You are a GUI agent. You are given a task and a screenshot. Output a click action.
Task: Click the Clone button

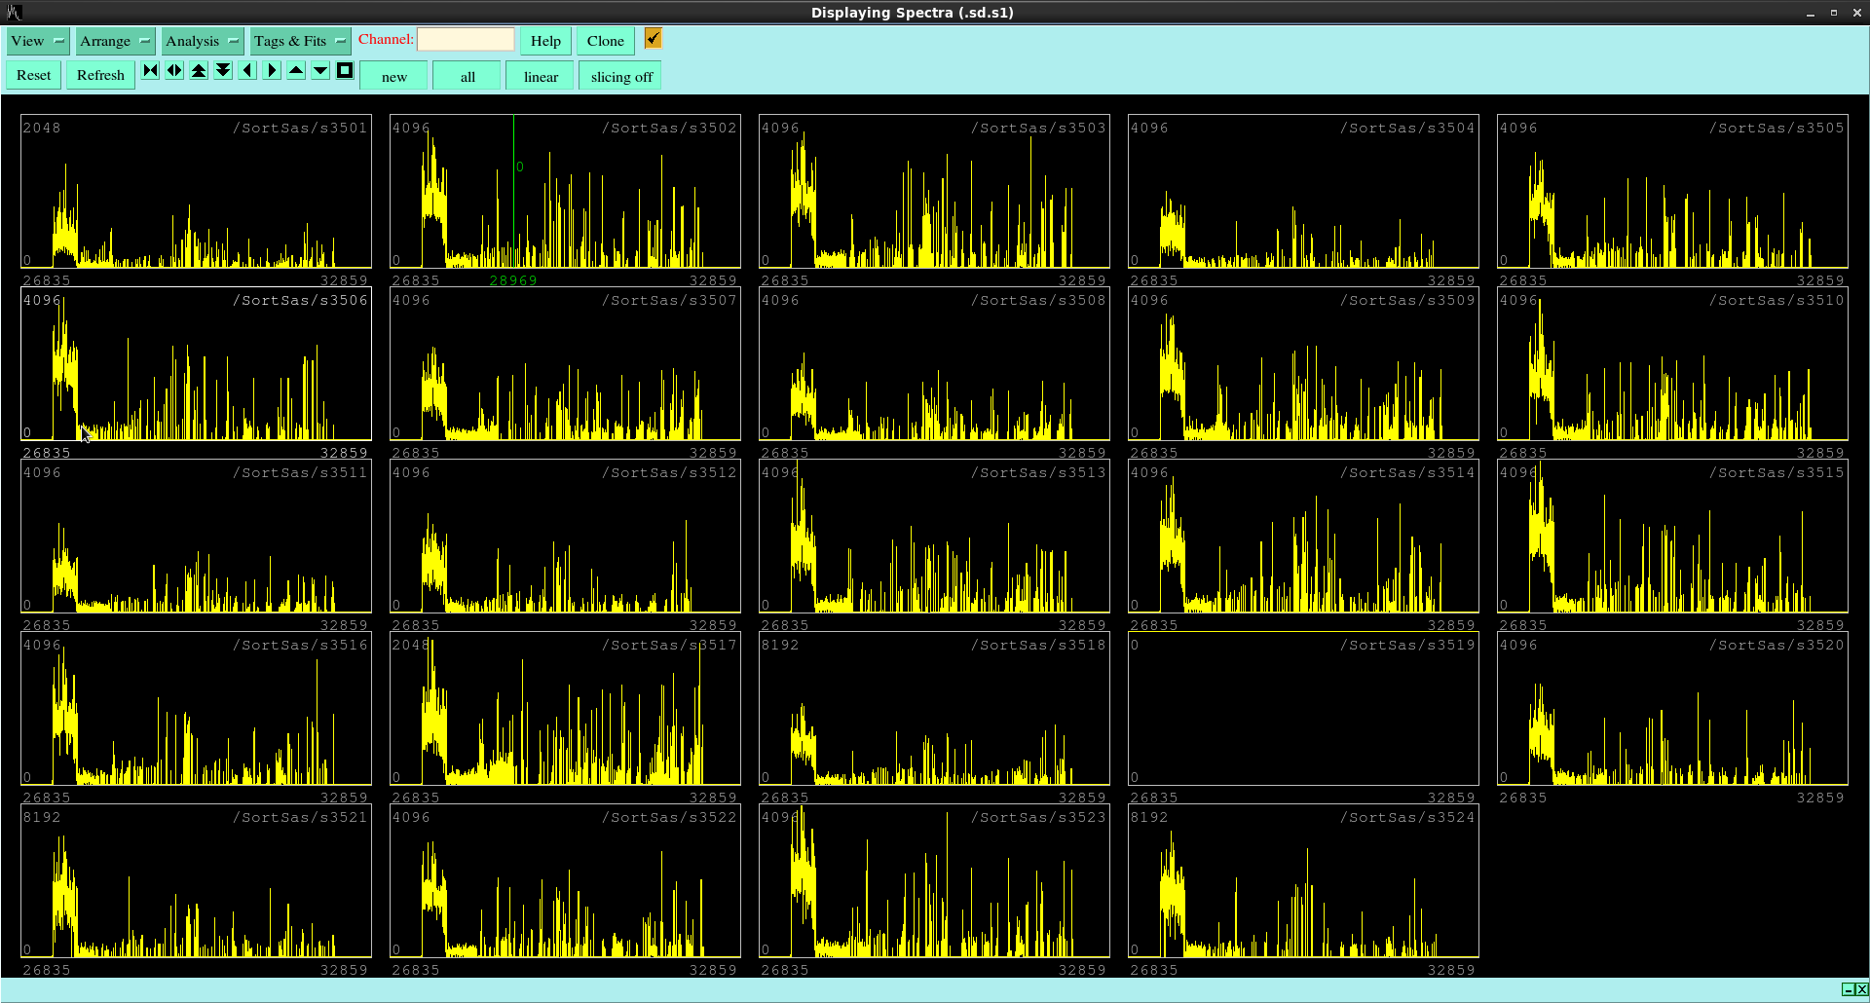[605, 41]
